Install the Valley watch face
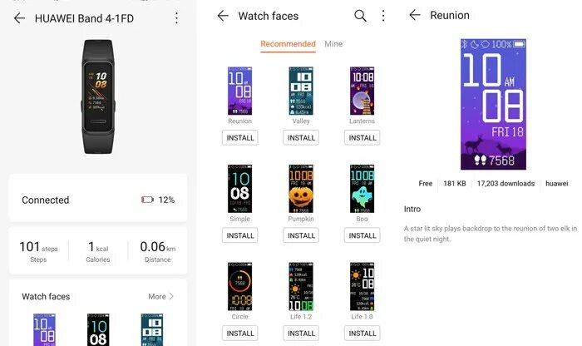The image size is (582, 346). coord(301,138)
